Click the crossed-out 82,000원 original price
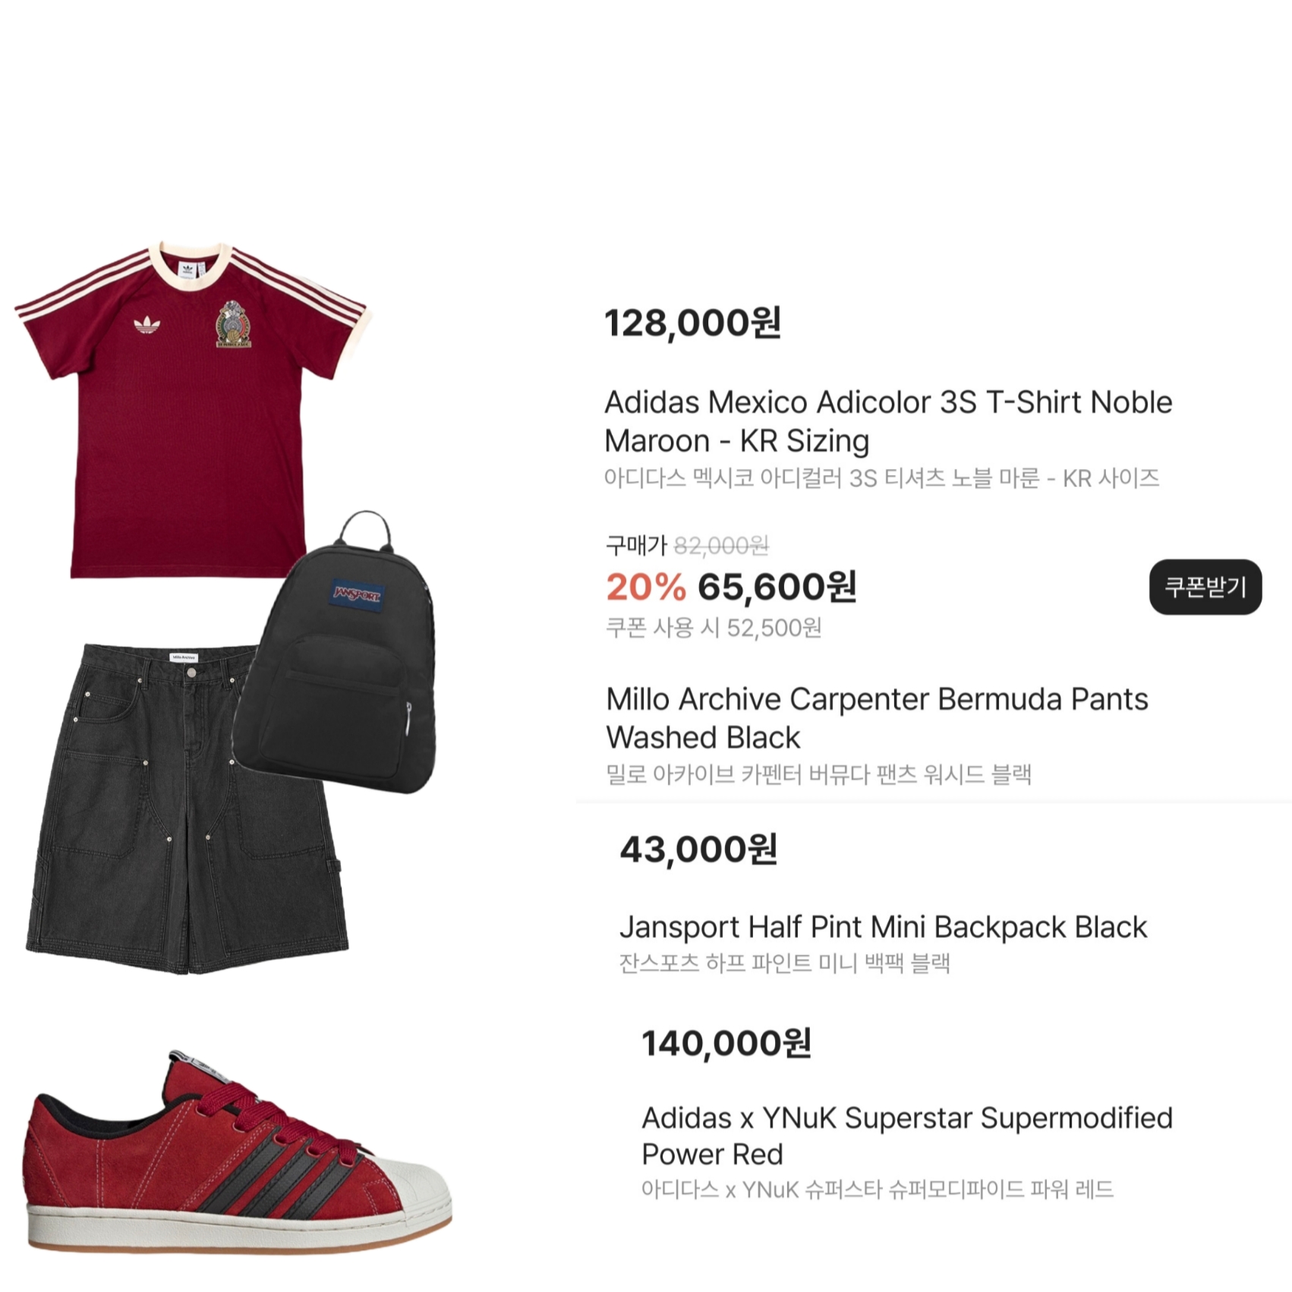The image size is (1292, 1292). (x=721, y=545)
